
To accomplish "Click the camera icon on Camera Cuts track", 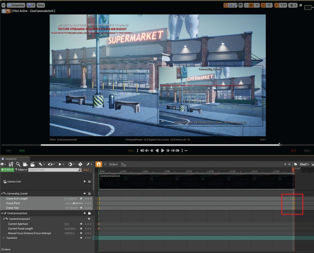I will [89, 181].
